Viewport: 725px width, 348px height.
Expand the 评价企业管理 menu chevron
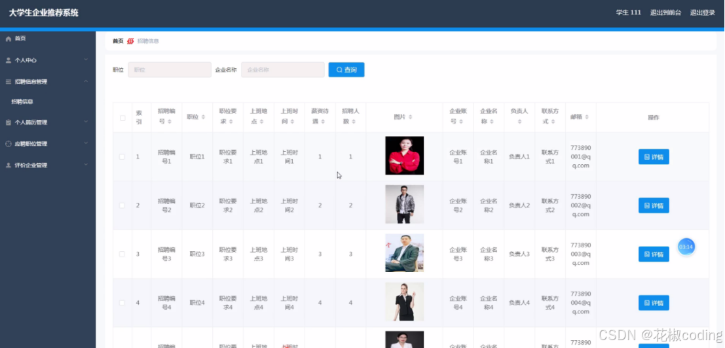tap(86, 165)
